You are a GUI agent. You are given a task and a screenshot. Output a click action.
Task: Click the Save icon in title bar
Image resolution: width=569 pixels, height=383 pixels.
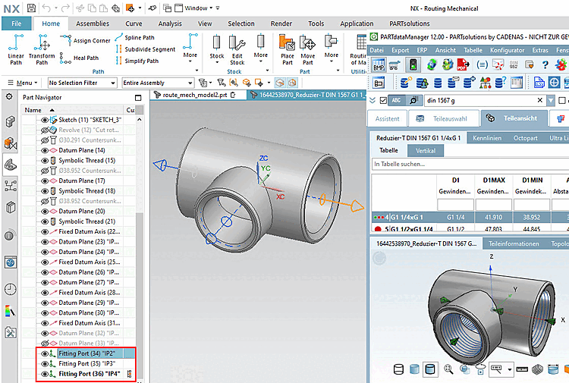[30, 8]
